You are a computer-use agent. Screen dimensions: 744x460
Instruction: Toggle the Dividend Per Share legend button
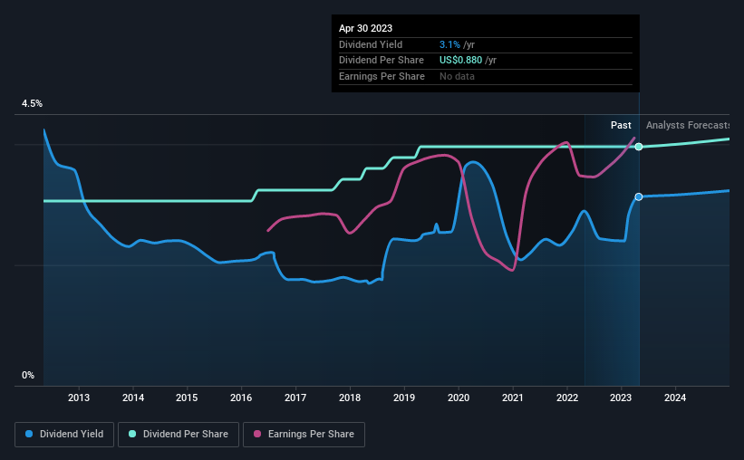click(x=179, y=435)
